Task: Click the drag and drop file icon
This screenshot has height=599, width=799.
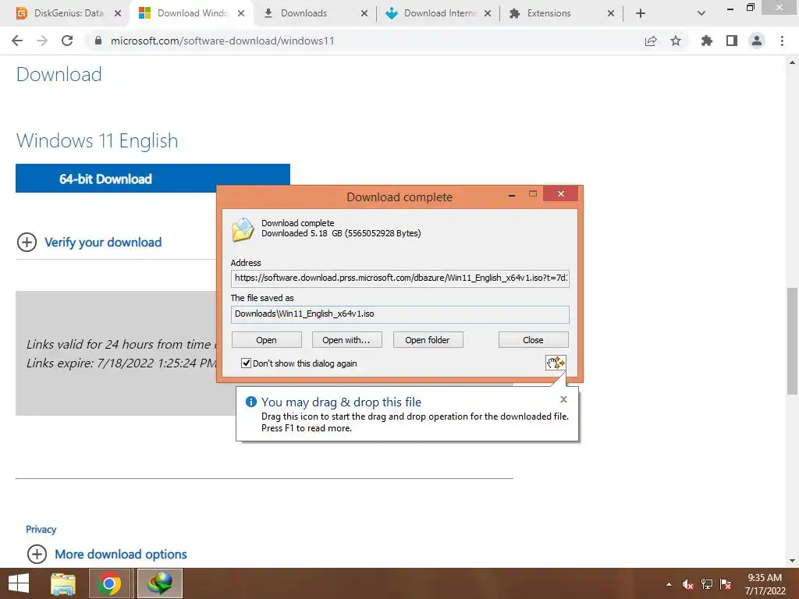Action: [556, 363]
